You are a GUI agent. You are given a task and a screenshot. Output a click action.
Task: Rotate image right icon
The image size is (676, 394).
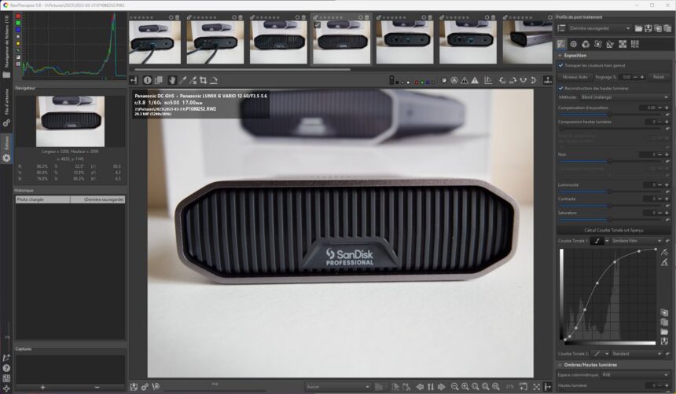click(x=513, y=80)
